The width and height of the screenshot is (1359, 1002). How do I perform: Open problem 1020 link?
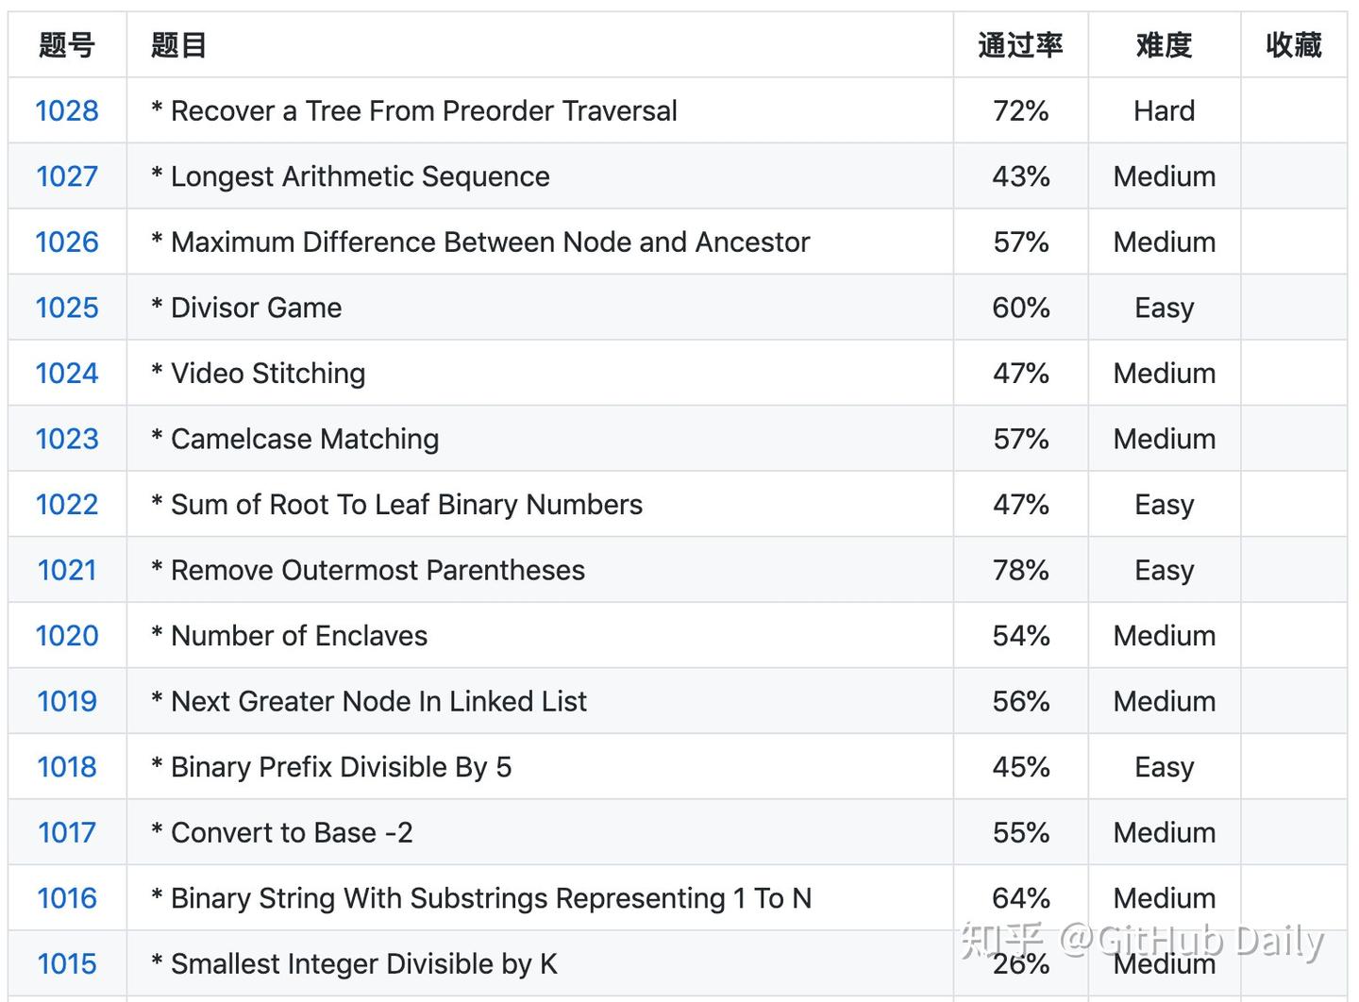point(66,635)
